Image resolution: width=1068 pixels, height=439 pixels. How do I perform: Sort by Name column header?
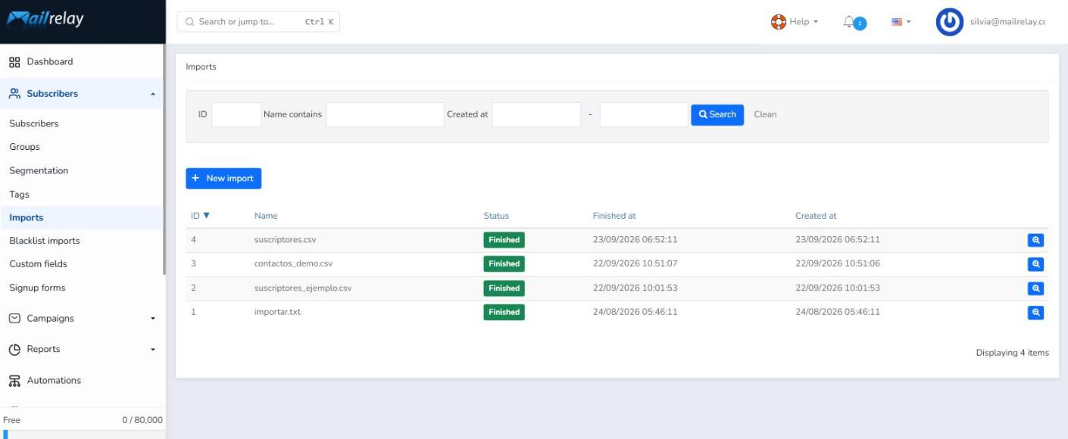(x=266, y=216)
